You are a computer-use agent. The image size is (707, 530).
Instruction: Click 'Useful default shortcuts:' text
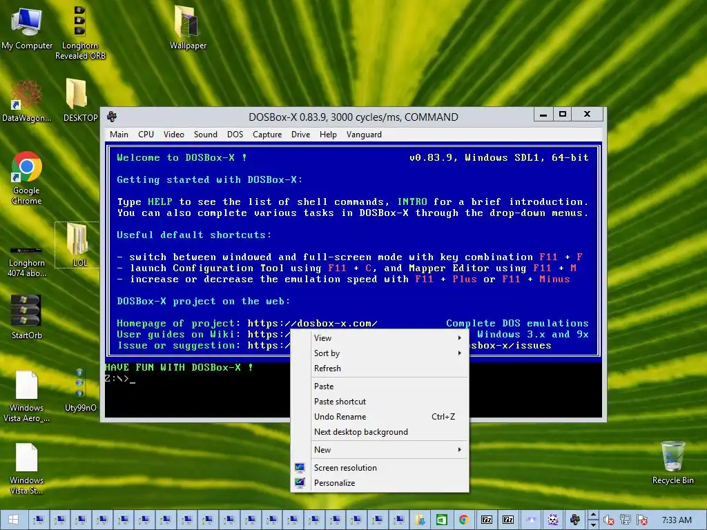pos(194,235)
